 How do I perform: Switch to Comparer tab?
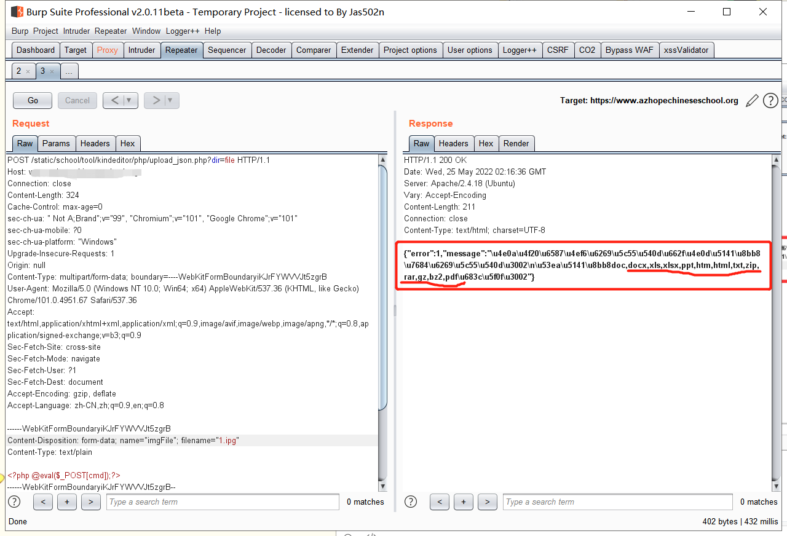tap(314, 50)
